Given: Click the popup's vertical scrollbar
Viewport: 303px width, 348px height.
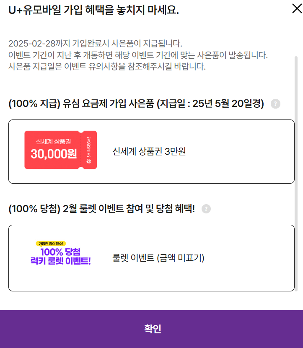Looking at the screenshot, I should pyautogui.click(x=296, y=174).
